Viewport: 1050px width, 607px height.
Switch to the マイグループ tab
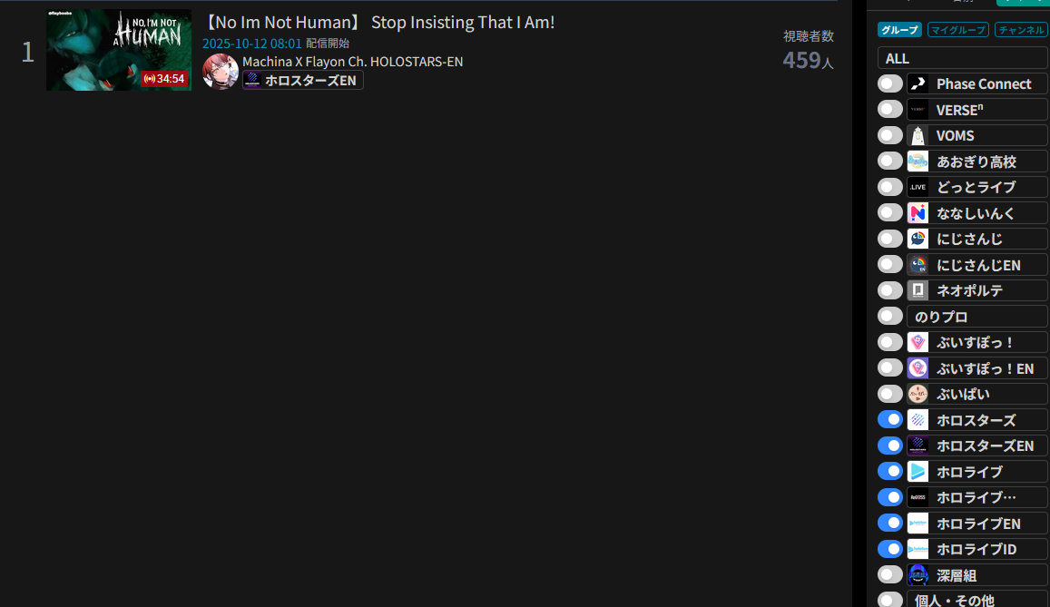(x=958, y=29)
